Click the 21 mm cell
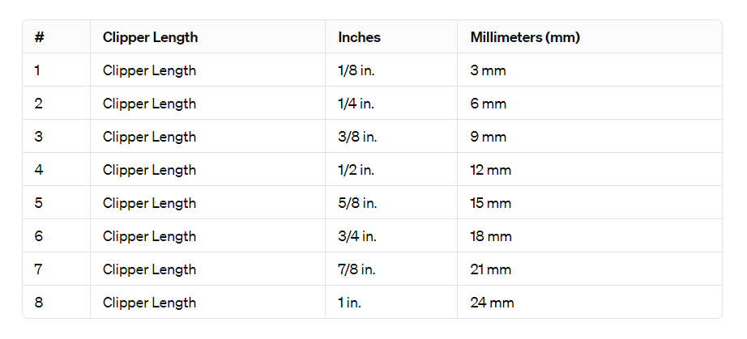The image size is (747, 339). (x=490, y=269)
